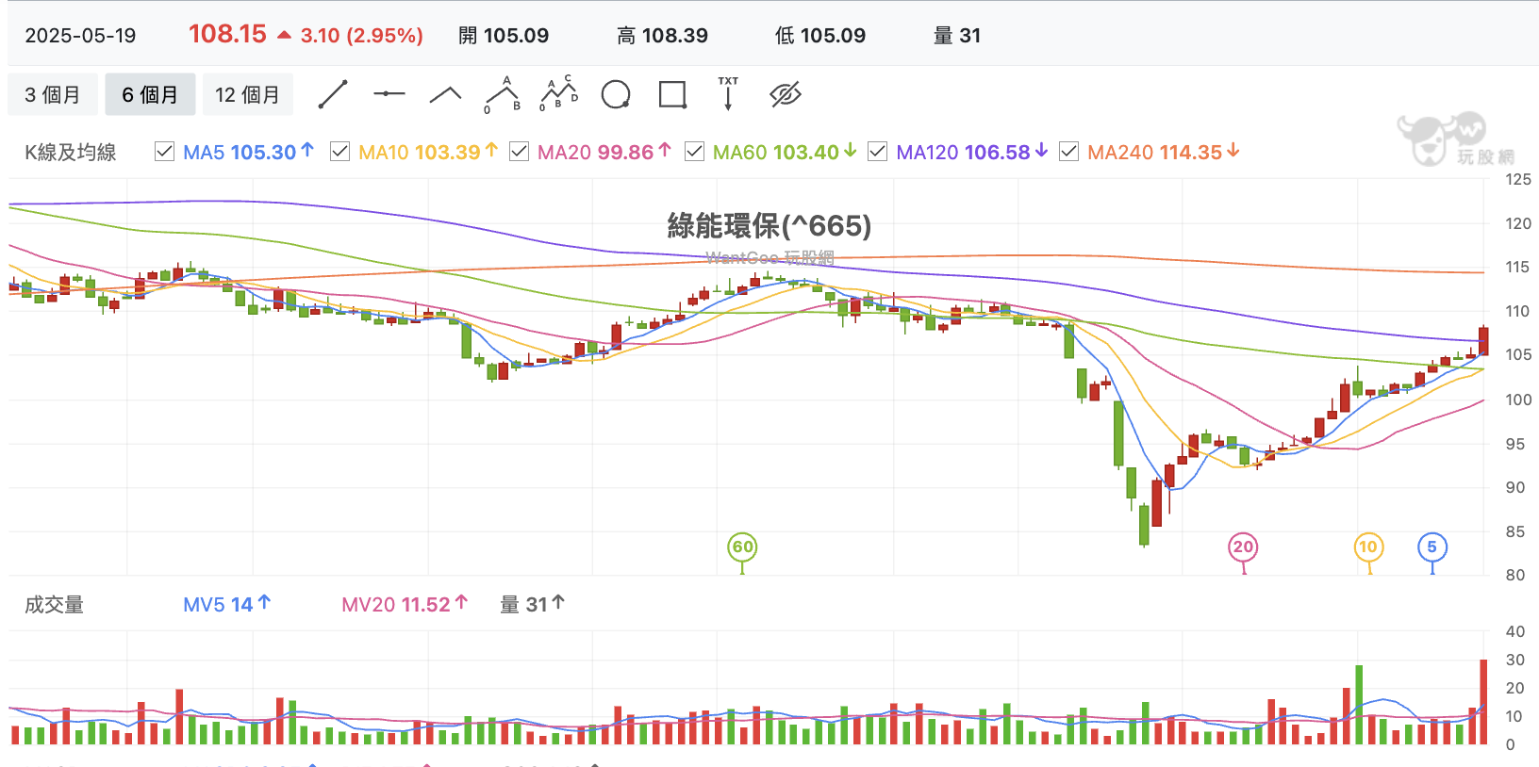
Task: Click the MV20 11.52 volume average label
Action: (x=405, y=604)
